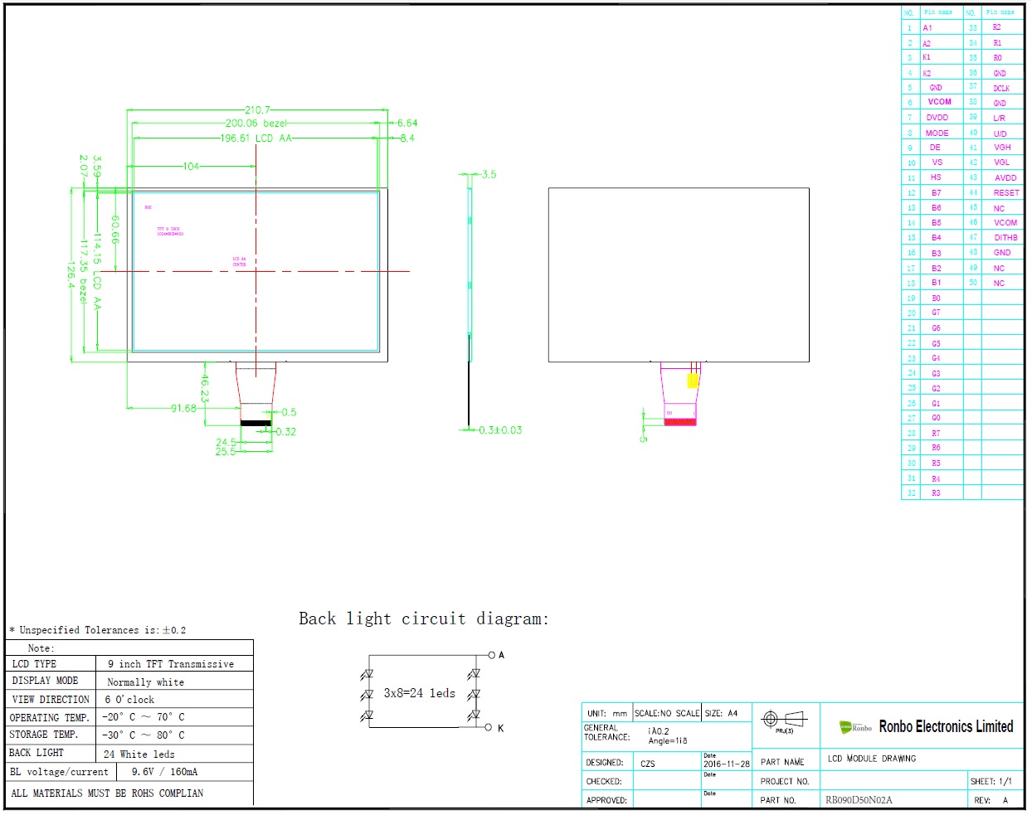
Task: Click the 6.64 dimension value
Action: click(x=407, y=124)
